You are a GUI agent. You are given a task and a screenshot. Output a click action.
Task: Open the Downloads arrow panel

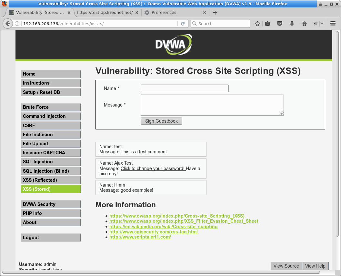tap(292, 24)
